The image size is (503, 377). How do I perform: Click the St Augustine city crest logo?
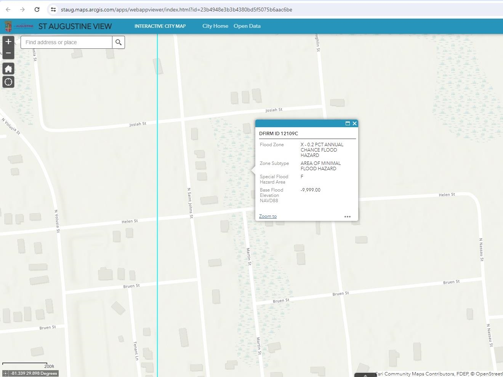(x=8, y=26)
